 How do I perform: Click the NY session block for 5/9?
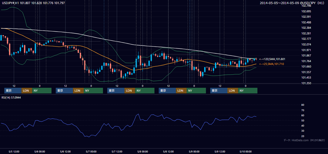coord(248,91)
